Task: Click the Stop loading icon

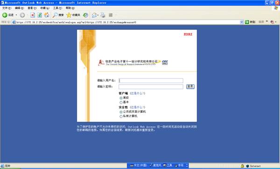Action: [33, 15]
